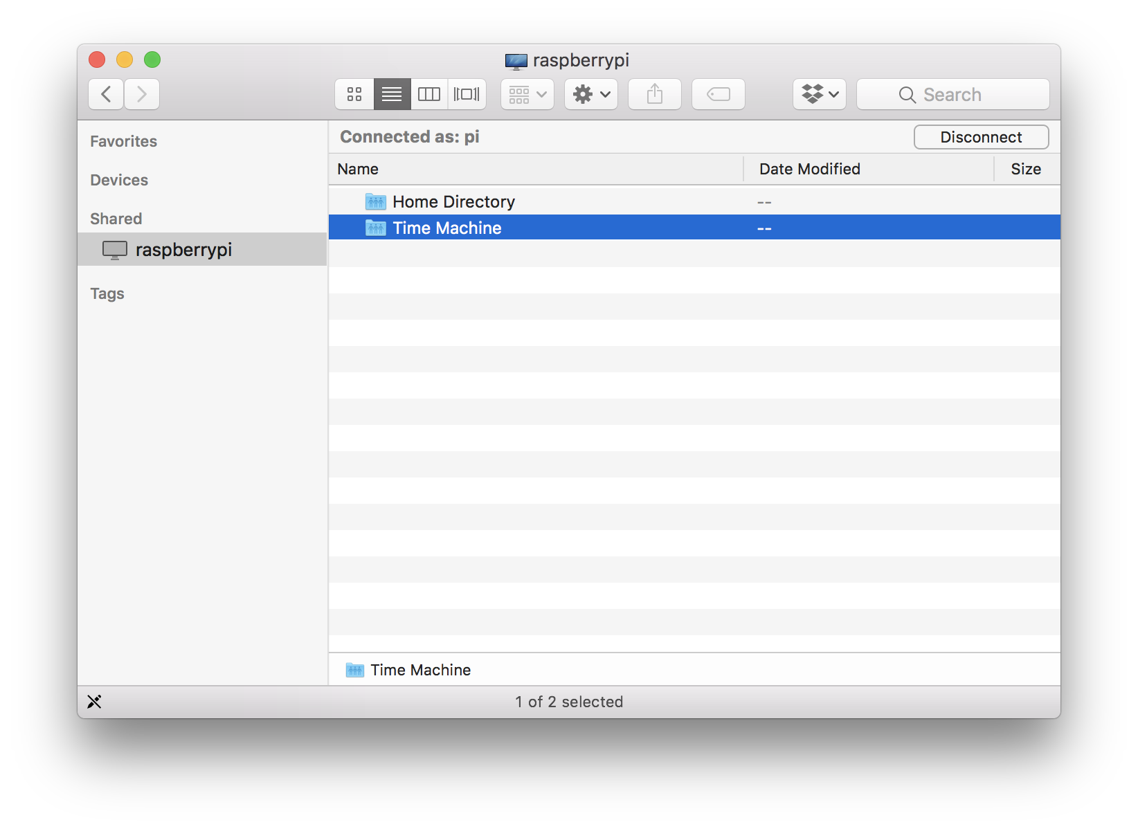Click the magnifying glass in Search field
Screen dimensions: 1138x829
[907, 95]
